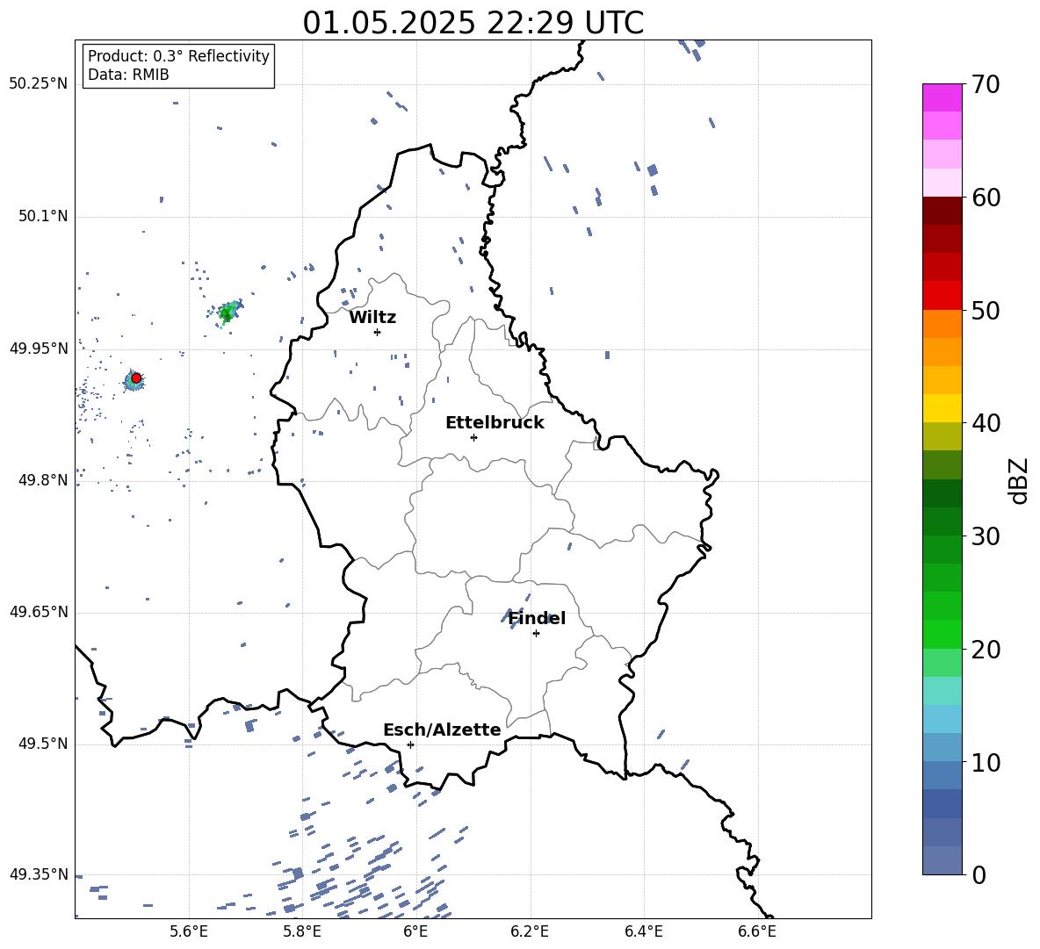Click the colorbar tick value 30
Viewport: 1040px width, 949px height.
(x=986, y=536)
